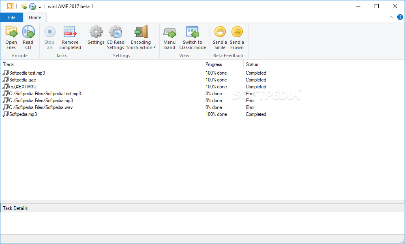Click Error status of Softpedia.wav row
The height and width of the screenshot is (244, 405).
coord(251,107)
